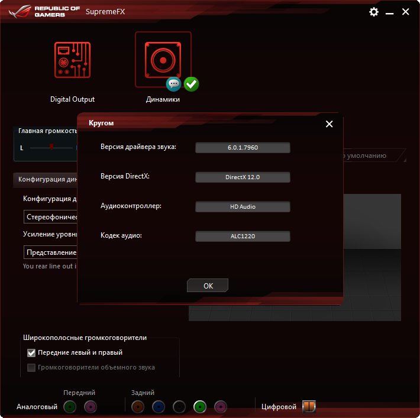Screen dimensions: 420x418
Task: Click rear blue analog jack
Action: tap(159, 407)
